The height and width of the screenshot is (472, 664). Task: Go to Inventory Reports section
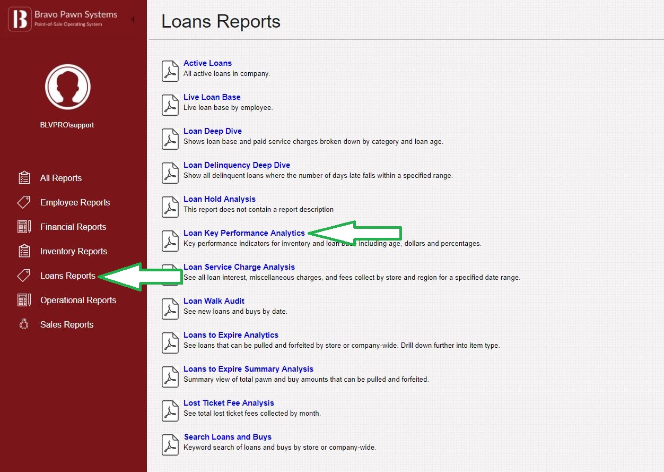74,251
